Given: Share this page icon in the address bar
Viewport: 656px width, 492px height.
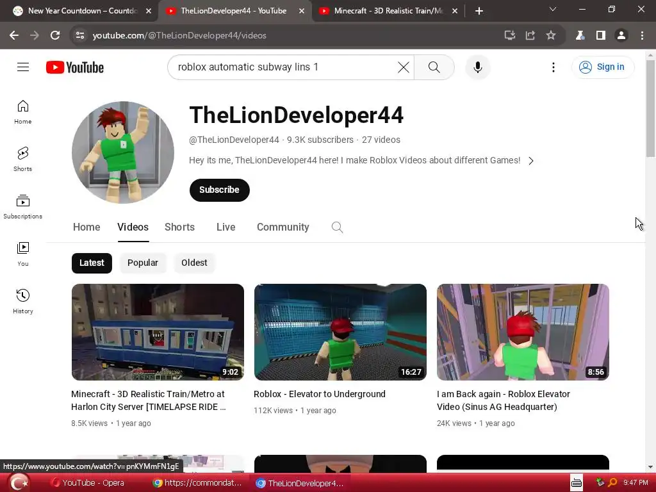Looking at the screenshot, I should [x=530, y=35].
